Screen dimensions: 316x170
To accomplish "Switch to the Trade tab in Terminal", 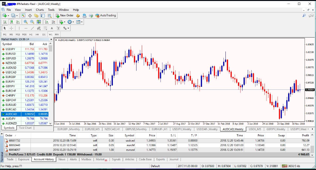I will (x=10, y=160).
